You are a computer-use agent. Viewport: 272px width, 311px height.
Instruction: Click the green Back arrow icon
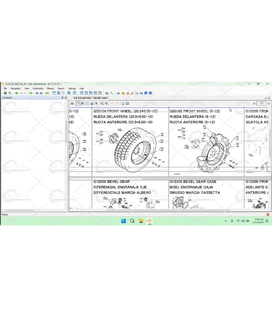pyautogui.click(x=17, y=93)
